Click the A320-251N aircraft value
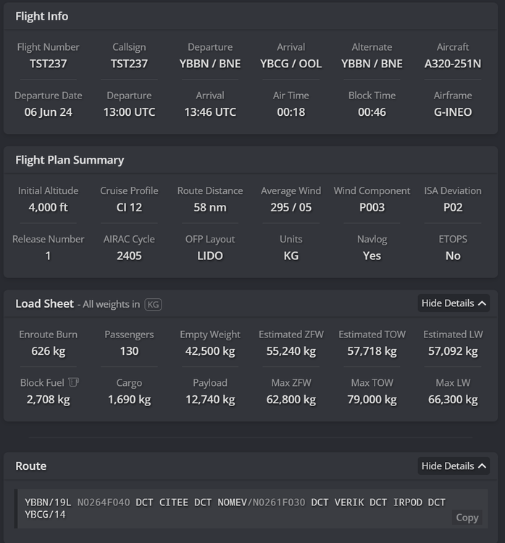Viewport: 505px width, 543px height. 453,64
